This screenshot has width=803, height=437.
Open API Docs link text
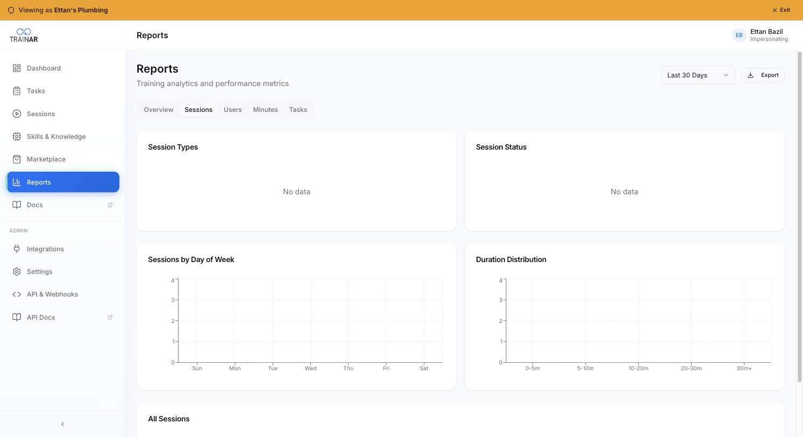tap(41, 318)
